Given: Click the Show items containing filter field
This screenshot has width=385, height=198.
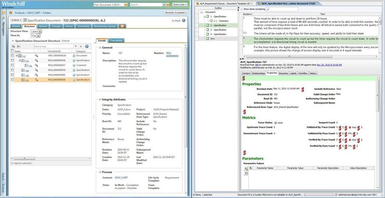Looking at the screenshot, I should (282, 9).
